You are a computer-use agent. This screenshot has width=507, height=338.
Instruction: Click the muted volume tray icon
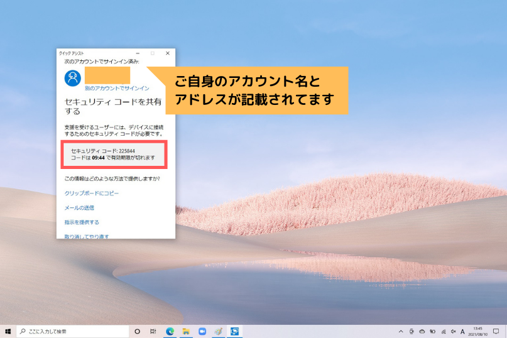click(x=454, y=332)
